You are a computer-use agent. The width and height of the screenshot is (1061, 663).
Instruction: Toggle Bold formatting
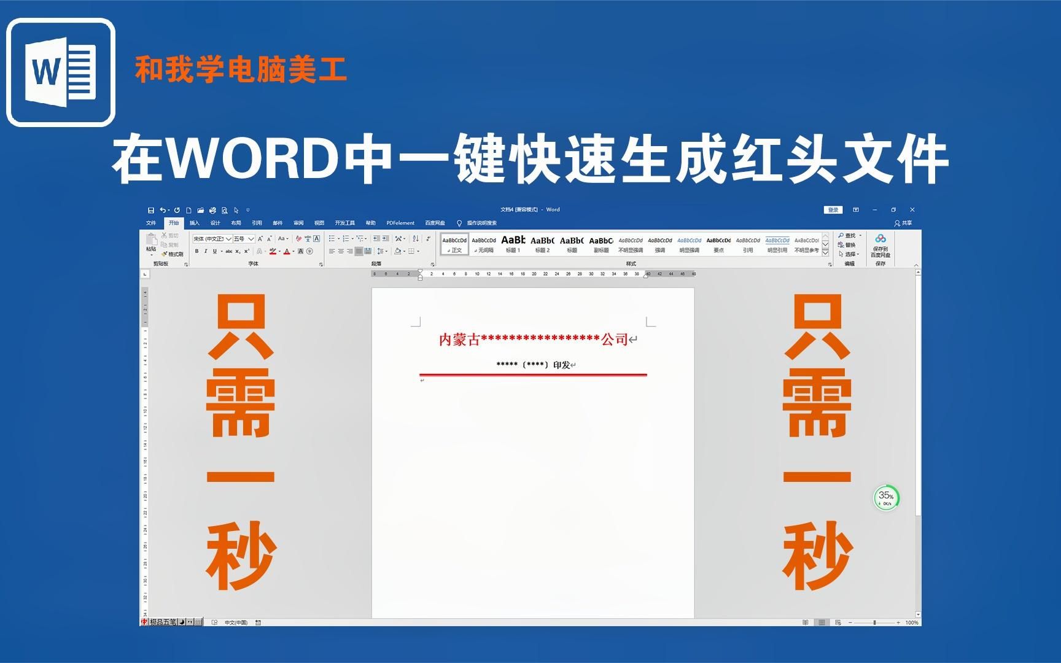196,251
